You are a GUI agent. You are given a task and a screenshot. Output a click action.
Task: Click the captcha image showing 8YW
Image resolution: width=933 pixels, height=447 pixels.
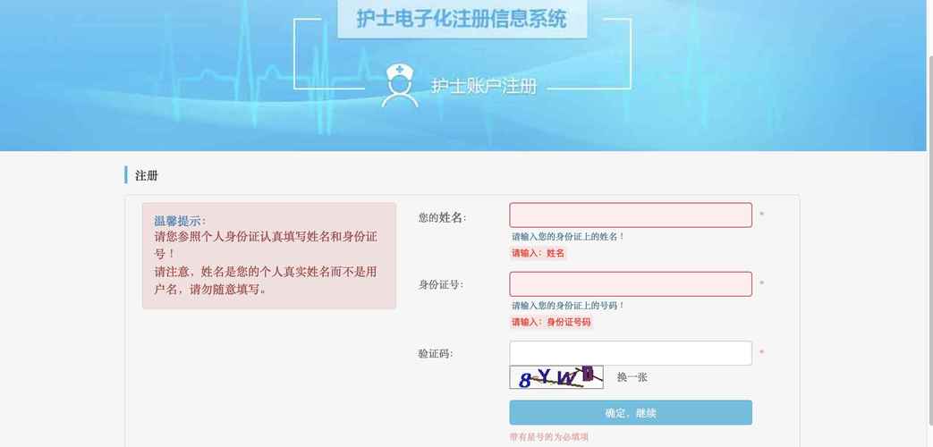pyautogui.click(x=556, y=377)
